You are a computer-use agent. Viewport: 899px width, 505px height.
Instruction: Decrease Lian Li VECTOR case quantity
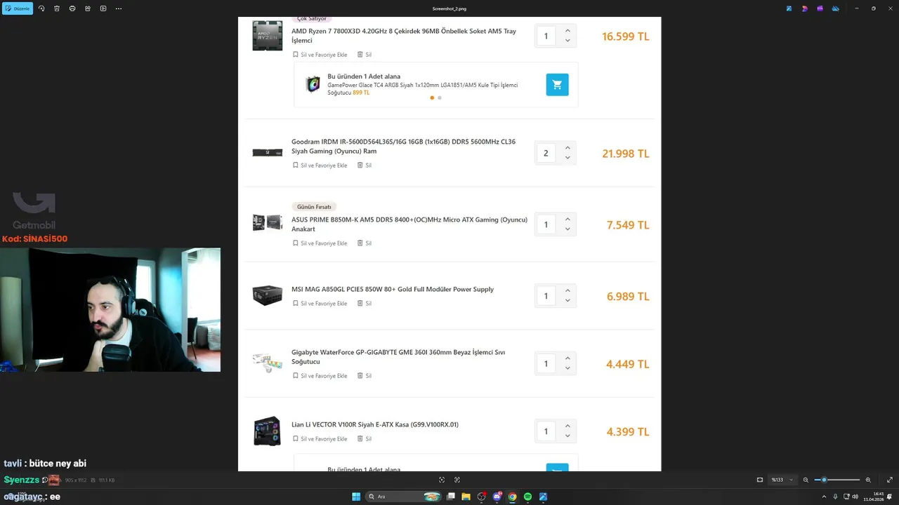pos(567,436)
